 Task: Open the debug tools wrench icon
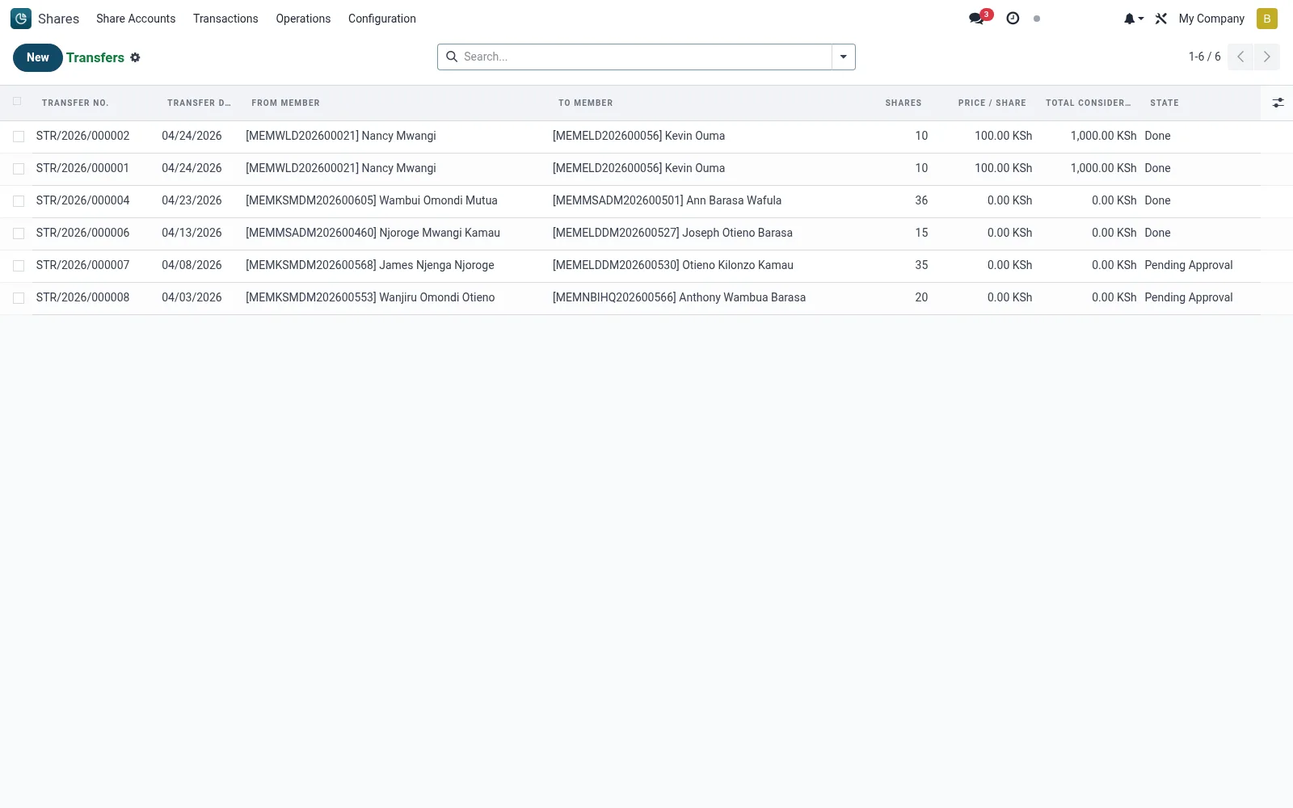1161,19
